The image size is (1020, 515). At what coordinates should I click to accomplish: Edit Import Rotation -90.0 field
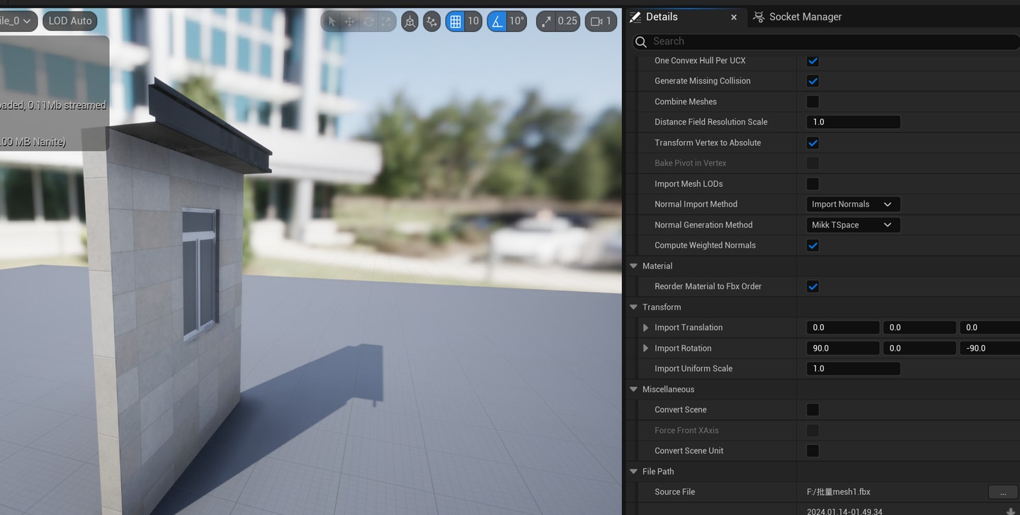click(x=990, y=348)
